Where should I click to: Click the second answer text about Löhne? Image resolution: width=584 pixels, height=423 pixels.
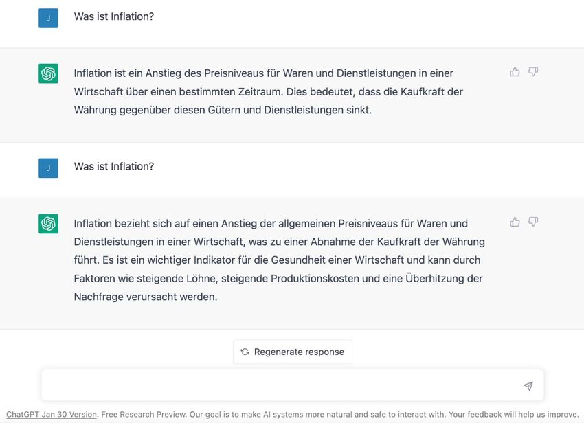(280, 260)
